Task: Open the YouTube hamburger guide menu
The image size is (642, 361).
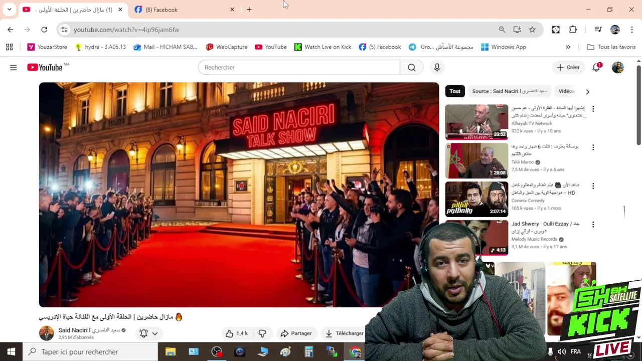Action: pyautogui.click(x=14, y=67)
